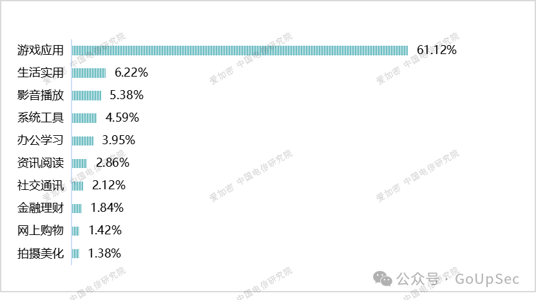Click the 拍摄美化 category label

click(x=41, y=253)
